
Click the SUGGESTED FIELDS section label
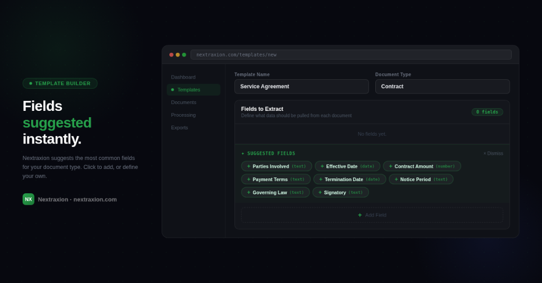tap(268, 154)
